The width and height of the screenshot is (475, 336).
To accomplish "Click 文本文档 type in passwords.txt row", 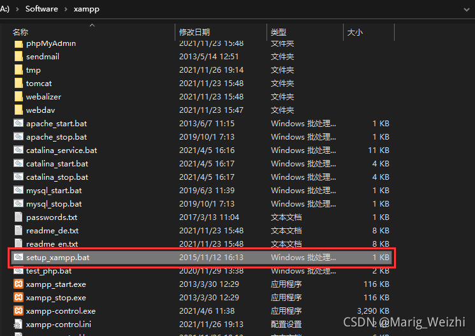I will (x=286, y=217).
